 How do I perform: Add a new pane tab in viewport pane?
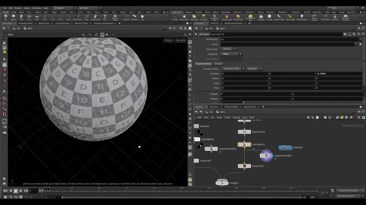coord(120,23)
